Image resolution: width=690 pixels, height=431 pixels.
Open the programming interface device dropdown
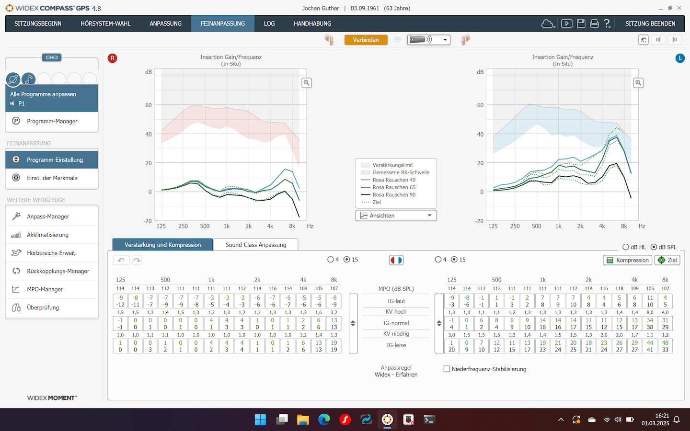coord(428,40)
